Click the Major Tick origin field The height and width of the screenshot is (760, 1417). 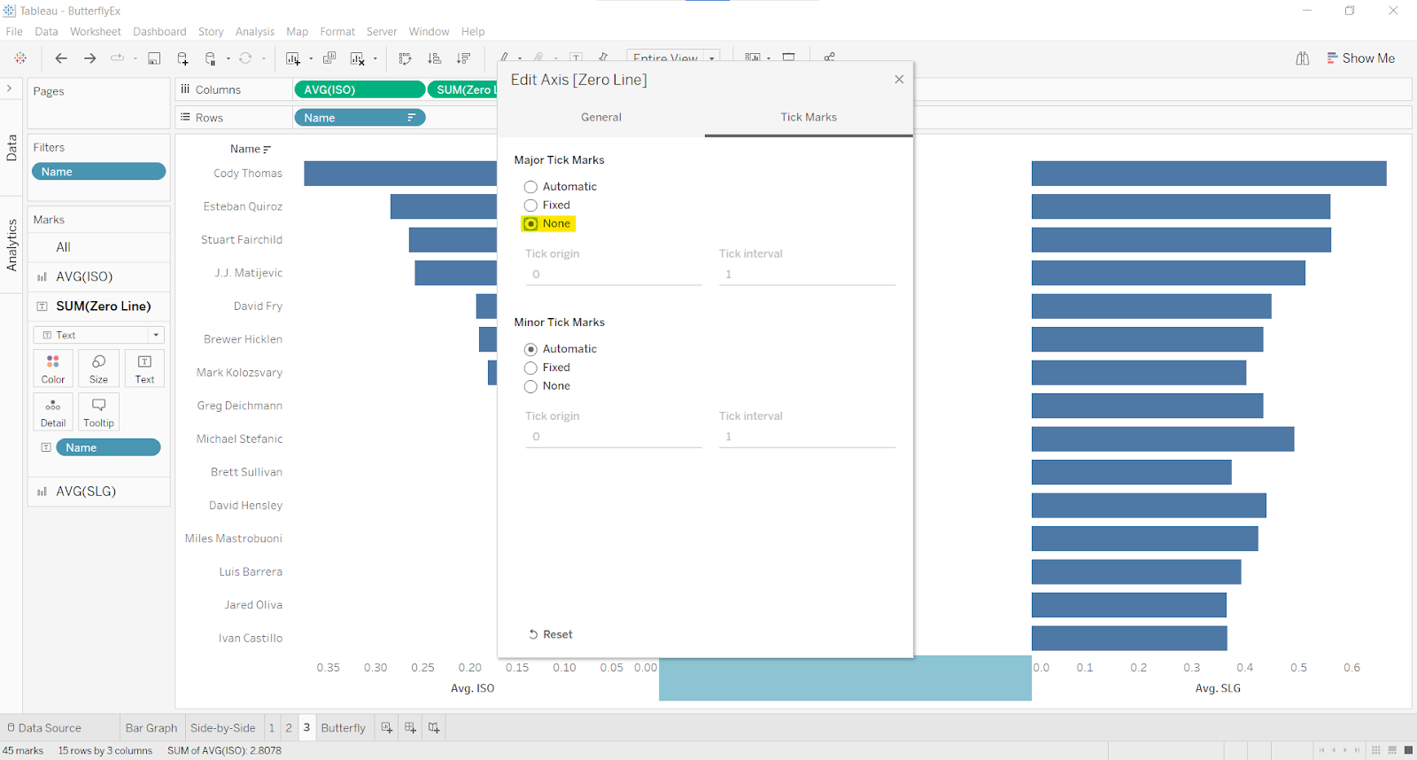pyautogui.click(x=613, y=275)
